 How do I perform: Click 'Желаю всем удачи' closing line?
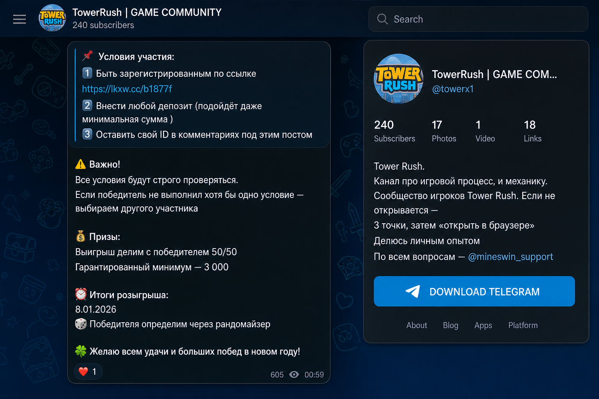(x=195, y=351)
